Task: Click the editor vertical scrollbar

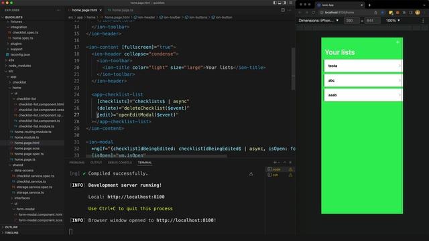Action: tap(293, 69)
